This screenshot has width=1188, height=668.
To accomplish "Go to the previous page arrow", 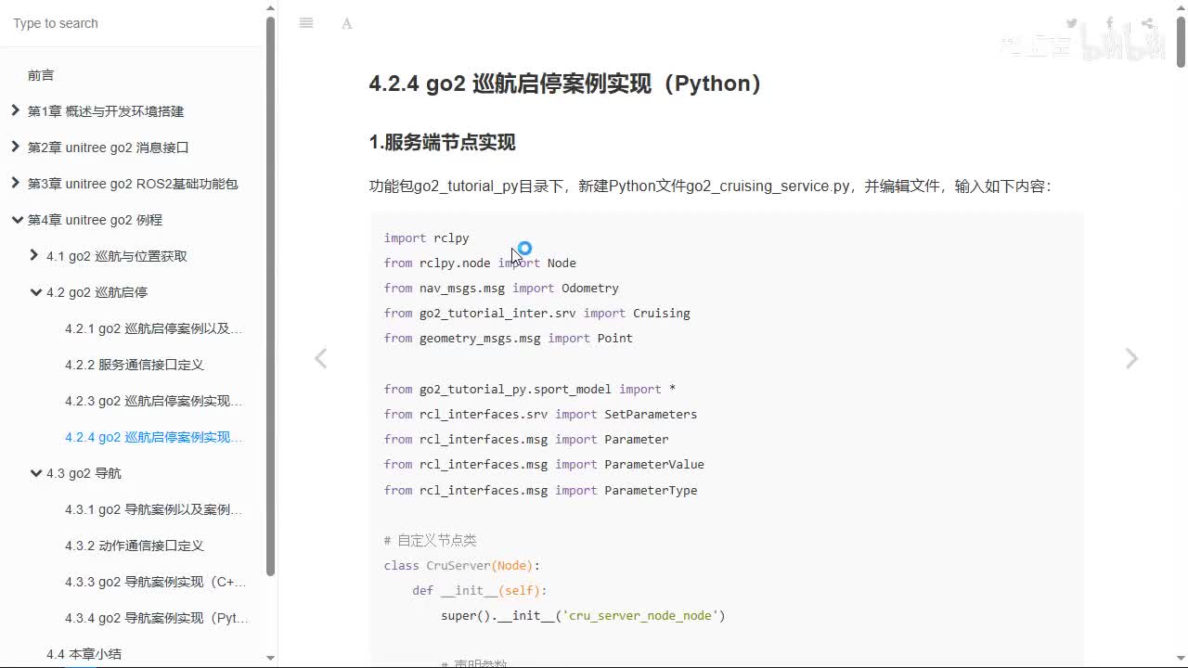I will tap(320, 359).
